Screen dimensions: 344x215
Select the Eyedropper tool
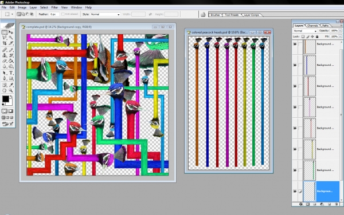pos(11,85)
